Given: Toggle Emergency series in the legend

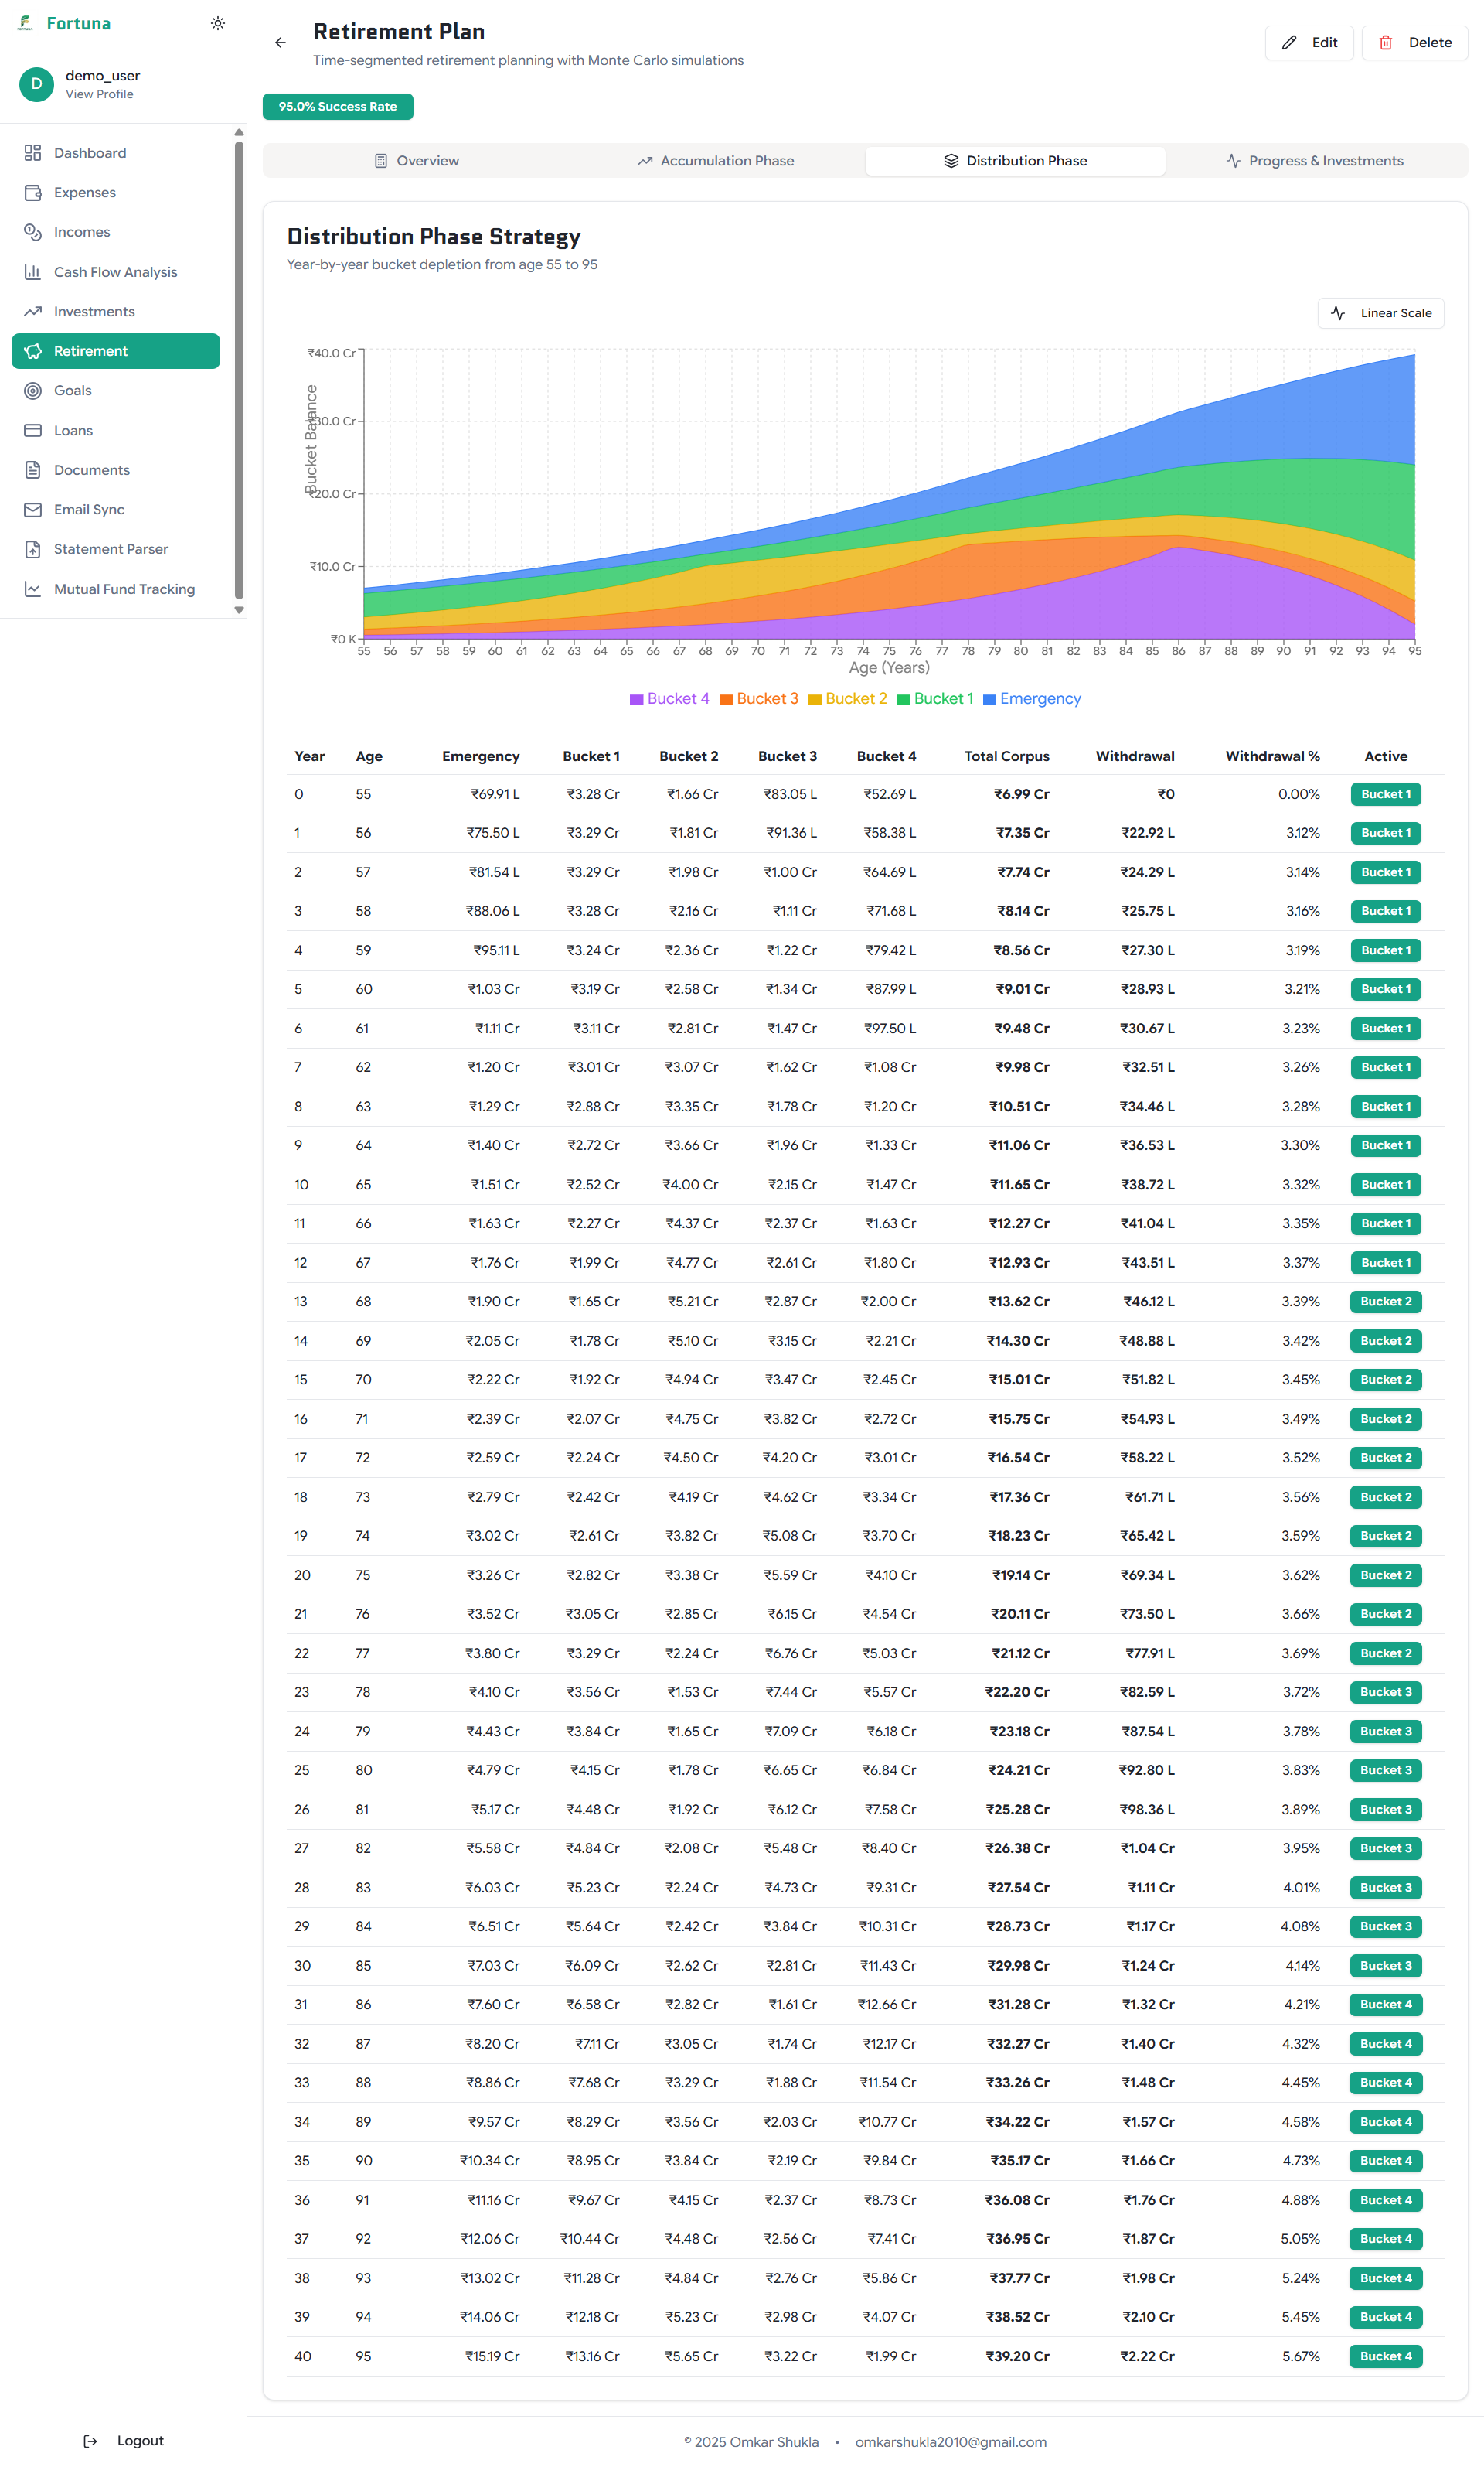Looking at the screenshot, I should pos(1031,698).
